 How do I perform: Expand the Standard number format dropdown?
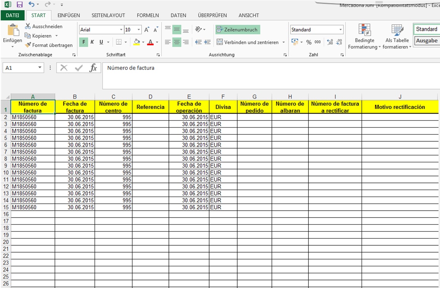click(x=340, y=29)
